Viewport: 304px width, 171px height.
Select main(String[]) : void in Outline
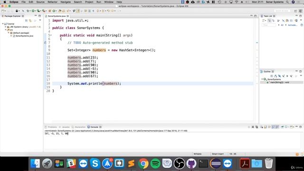click(x=279, y=82)
